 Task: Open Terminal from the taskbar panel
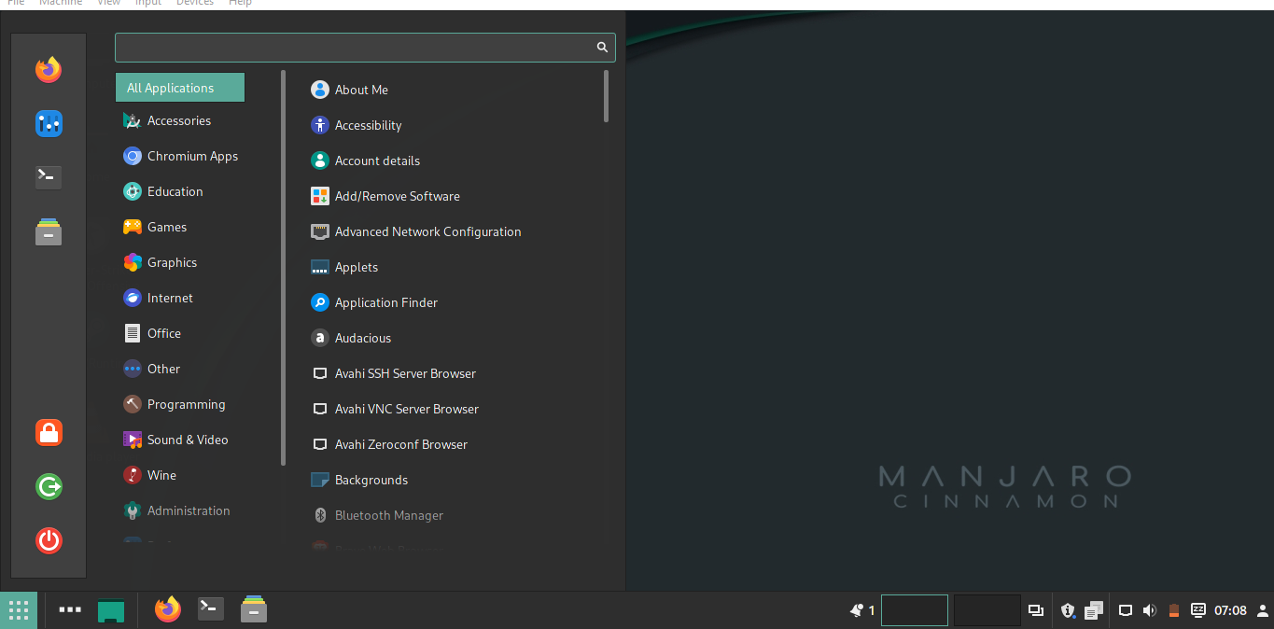point(211,609)
